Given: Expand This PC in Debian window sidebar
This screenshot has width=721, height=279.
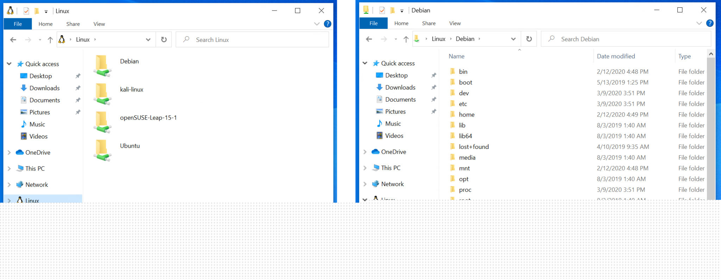Looking at the screenshot, I should (365, 168).
